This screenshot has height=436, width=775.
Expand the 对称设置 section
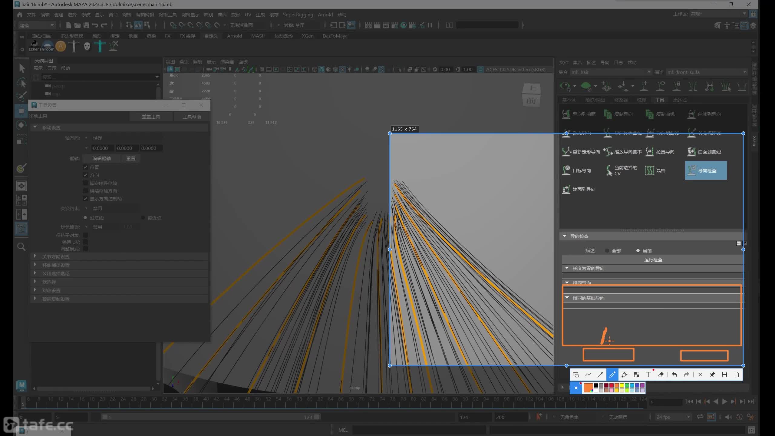35,290
